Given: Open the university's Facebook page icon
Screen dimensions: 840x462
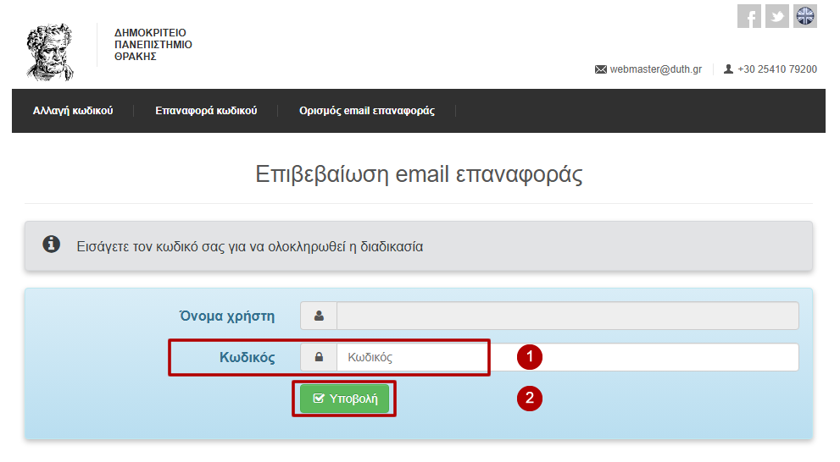Looking at the screenshot, I should pos(748,16).
